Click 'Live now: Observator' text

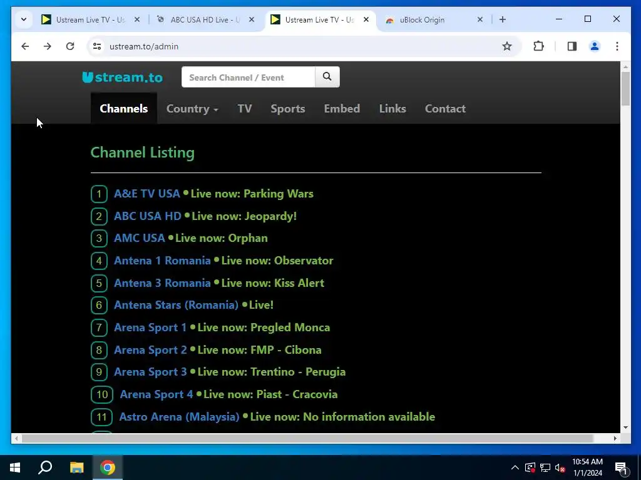277,261
